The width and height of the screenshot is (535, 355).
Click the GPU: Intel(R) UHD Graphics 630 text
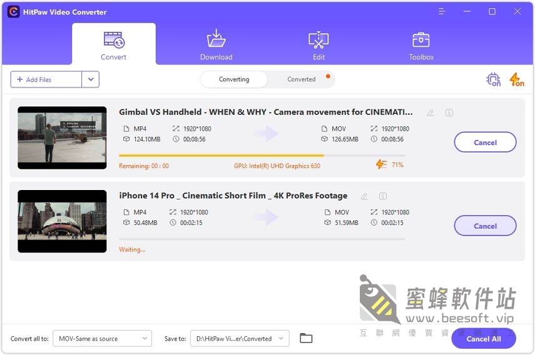(x=277, y=166)
